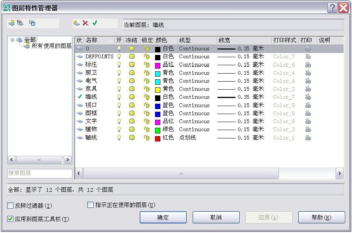
Task: Click the freeze sun icon for layer 文字
Action: click(x=132, y=121)
